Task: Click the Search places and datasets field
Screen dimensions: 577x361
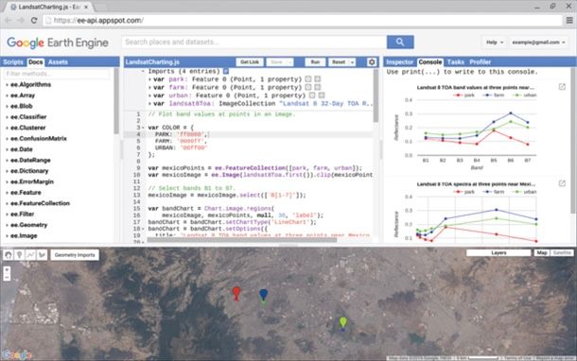Action: [x=254, y=42]
